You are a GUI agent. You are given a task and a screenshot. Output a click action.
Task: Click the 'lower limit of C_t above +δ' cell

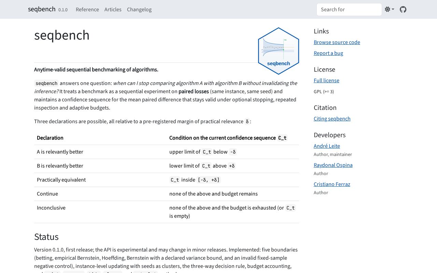233,166
